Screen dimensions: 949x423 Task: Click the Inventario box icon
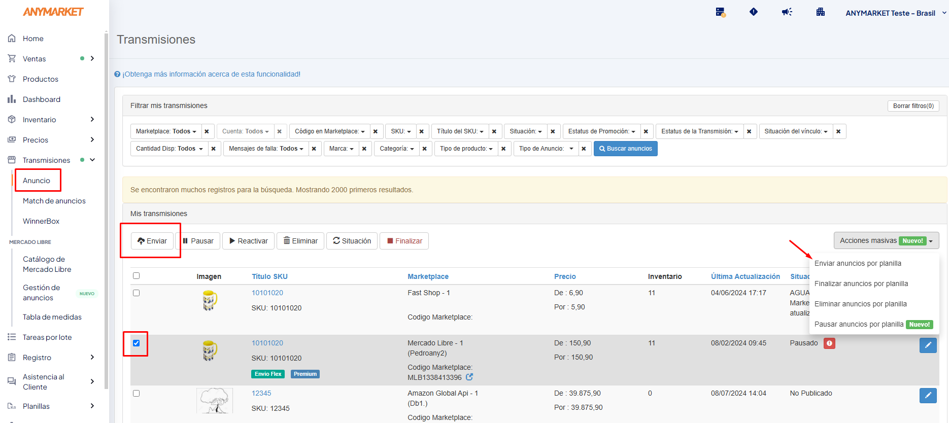tap(12, 120)
